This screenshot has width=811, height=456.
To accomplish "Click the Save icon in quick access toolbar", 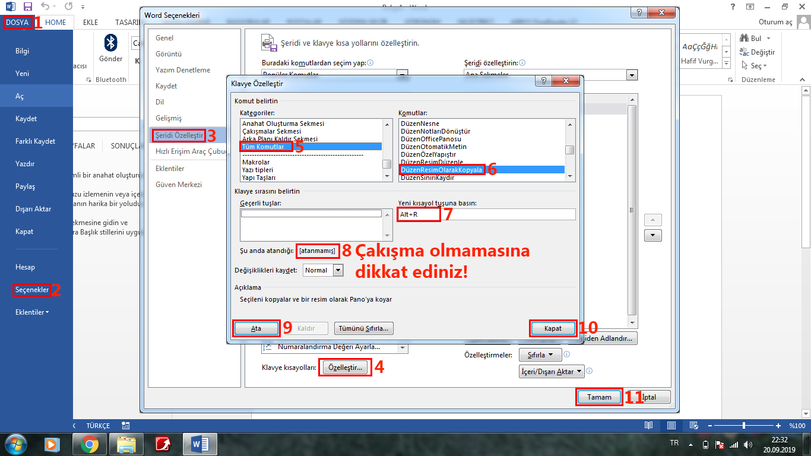I will coord(27,7).
